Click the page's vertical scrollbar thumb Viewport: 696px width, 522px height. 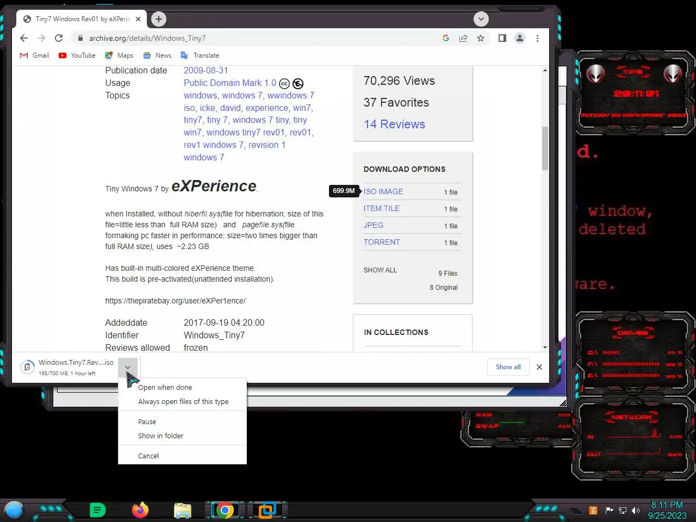tap(545, 148)
